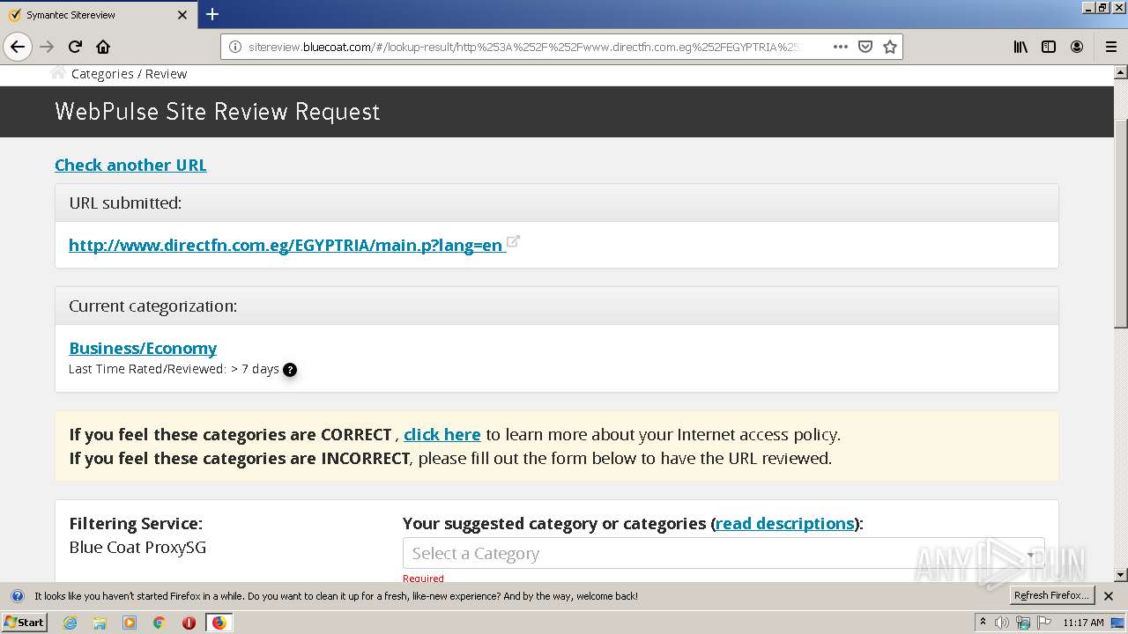Launch Internet Explorer from taskbar
The height and width of the screenshot is (634, 1128).
tap(70, 623)
